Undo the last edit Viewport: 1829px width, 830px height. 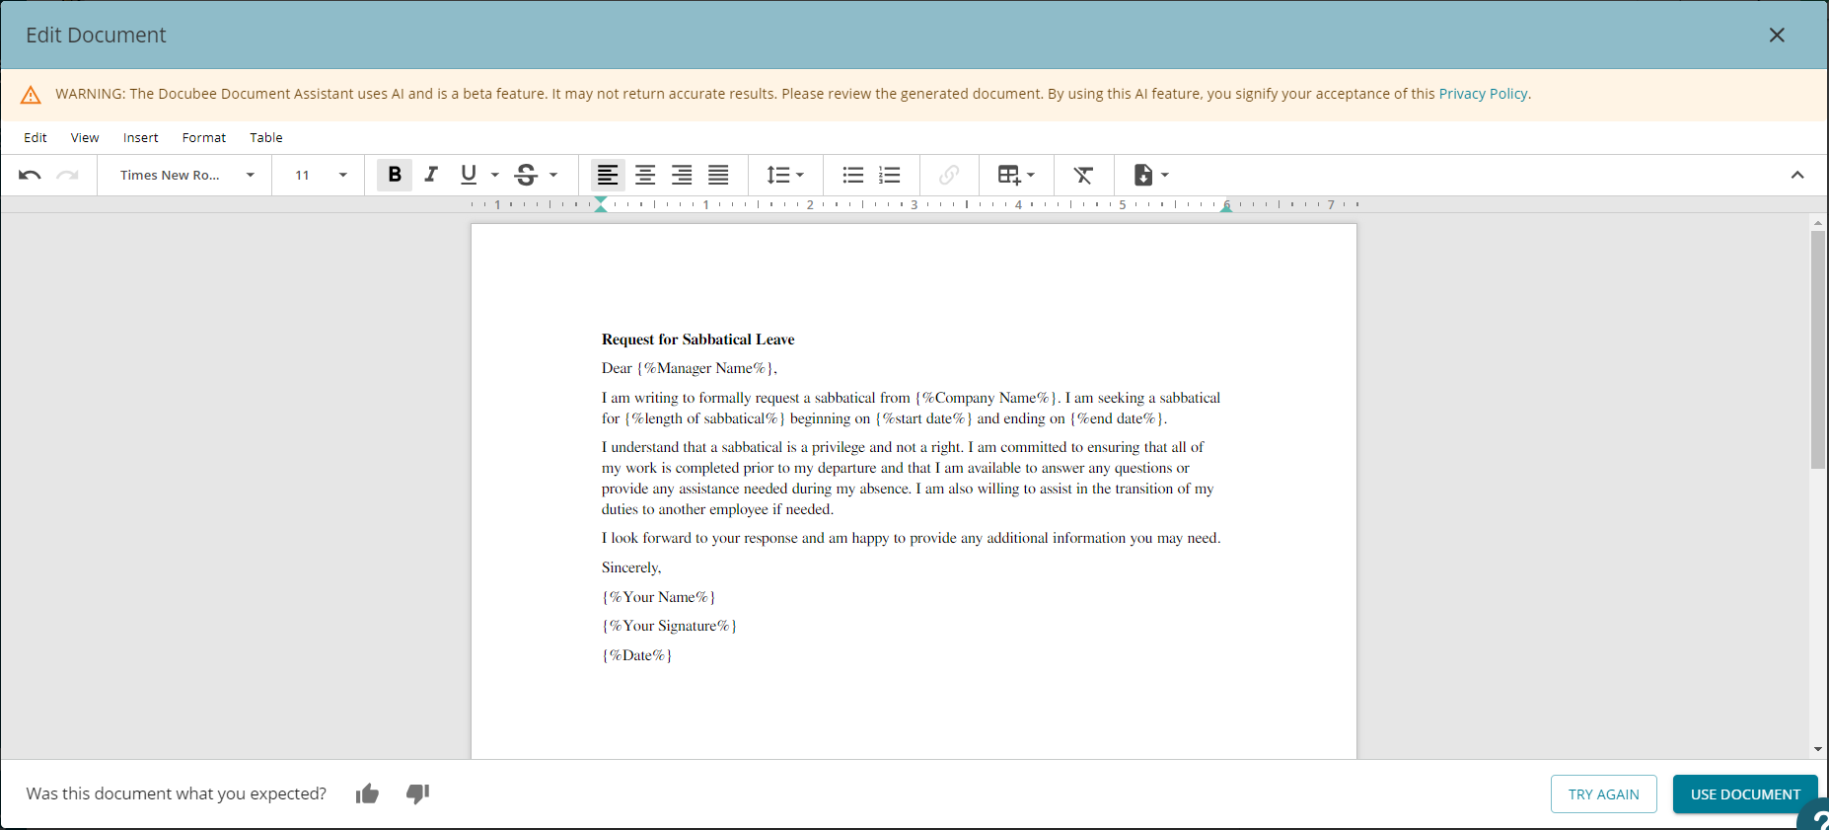(x=30, y=176)
